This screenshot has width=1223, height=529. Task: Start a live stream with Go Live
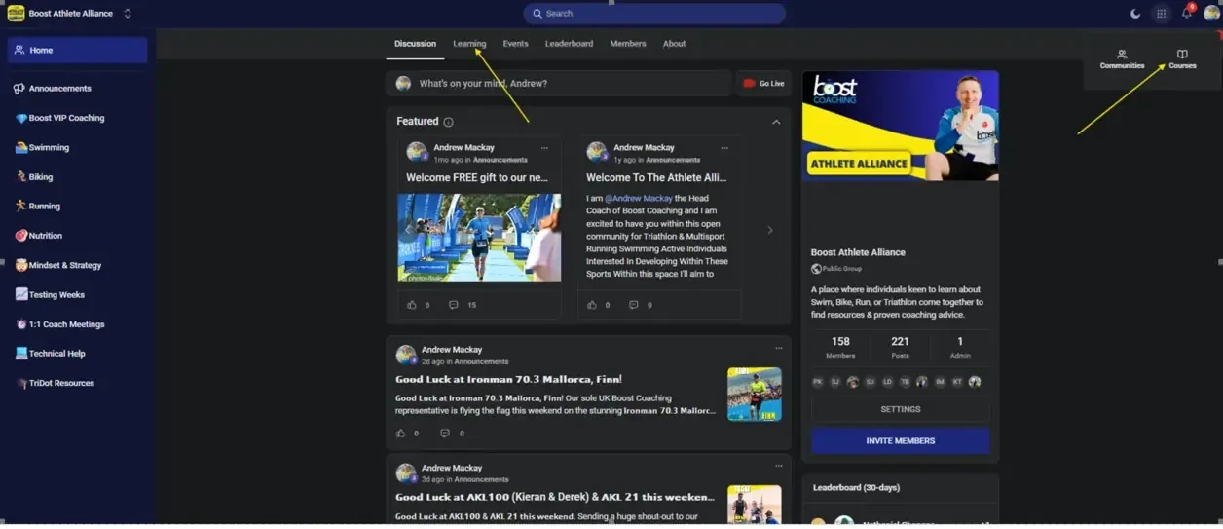[x=763, y=84]
